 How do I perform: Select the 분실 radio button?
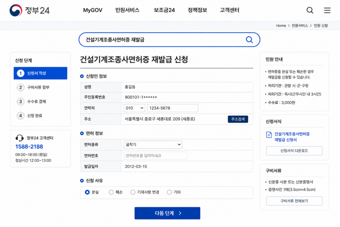87,192
